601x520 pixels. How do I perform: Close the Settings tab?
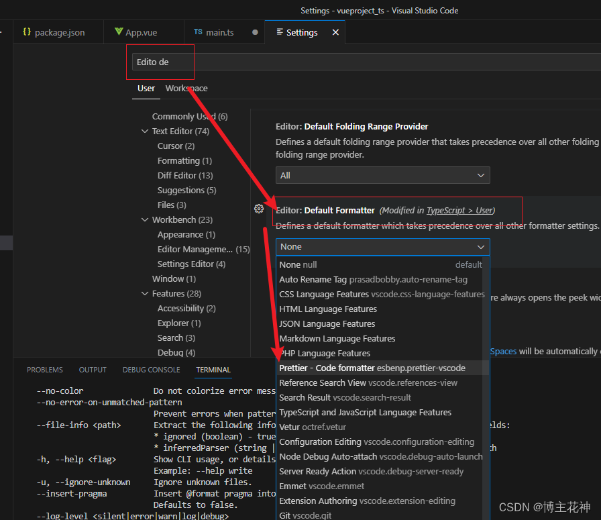[x=335, y=32]
